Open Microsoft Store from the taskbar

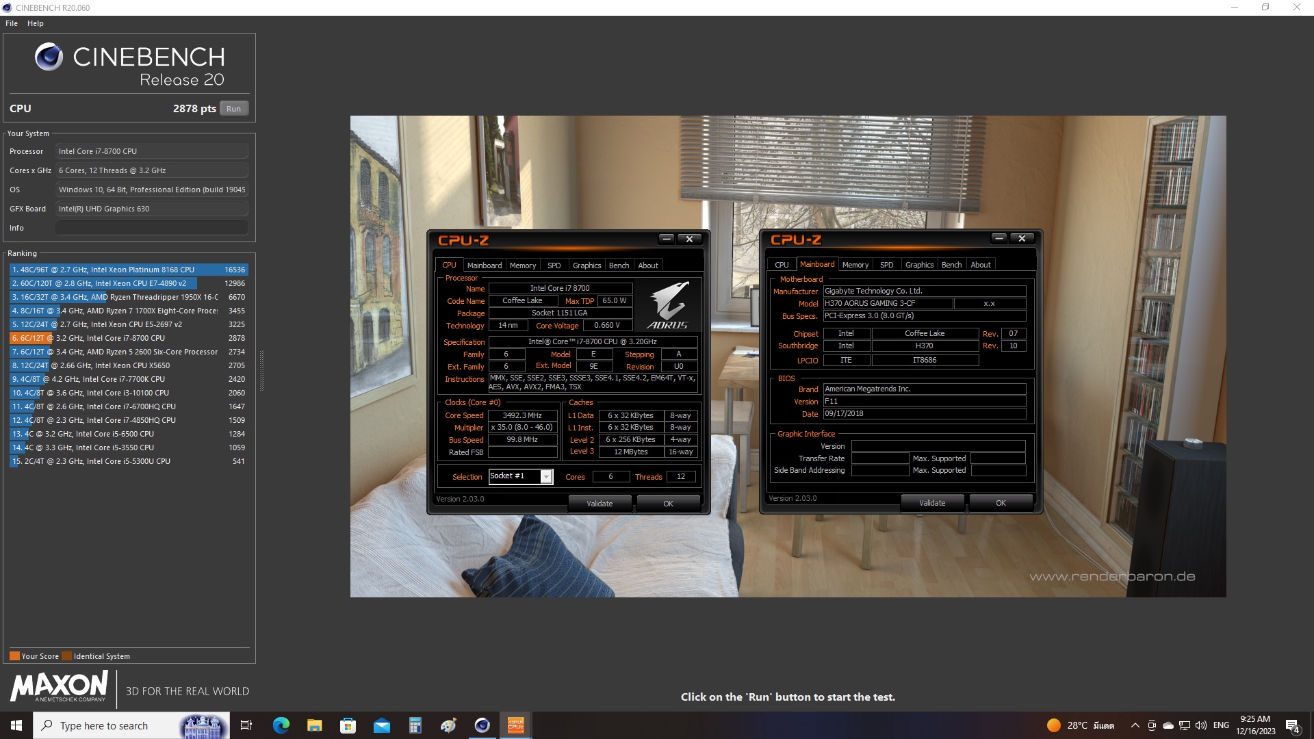pyautogui.click(x=348, y=725)
